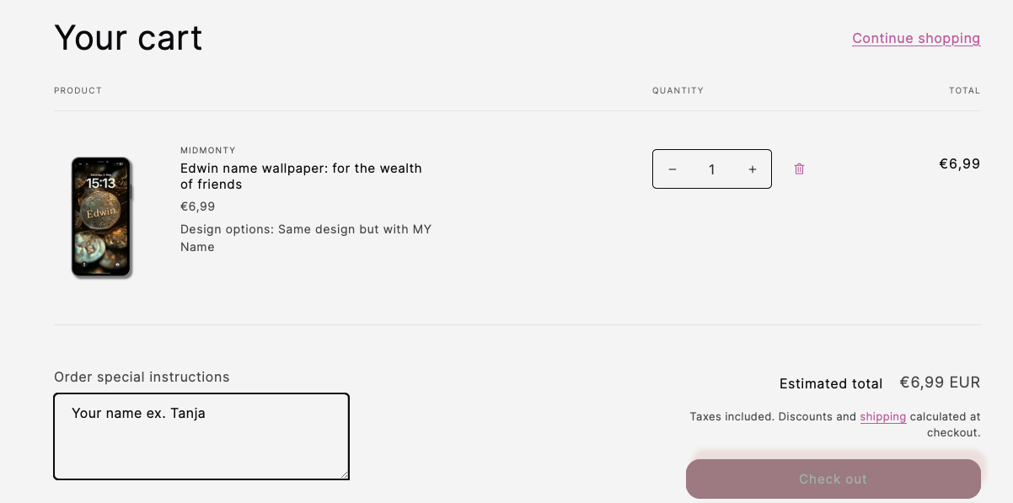Click the resize handle of the instructions textarea

[x=346, y=475]
